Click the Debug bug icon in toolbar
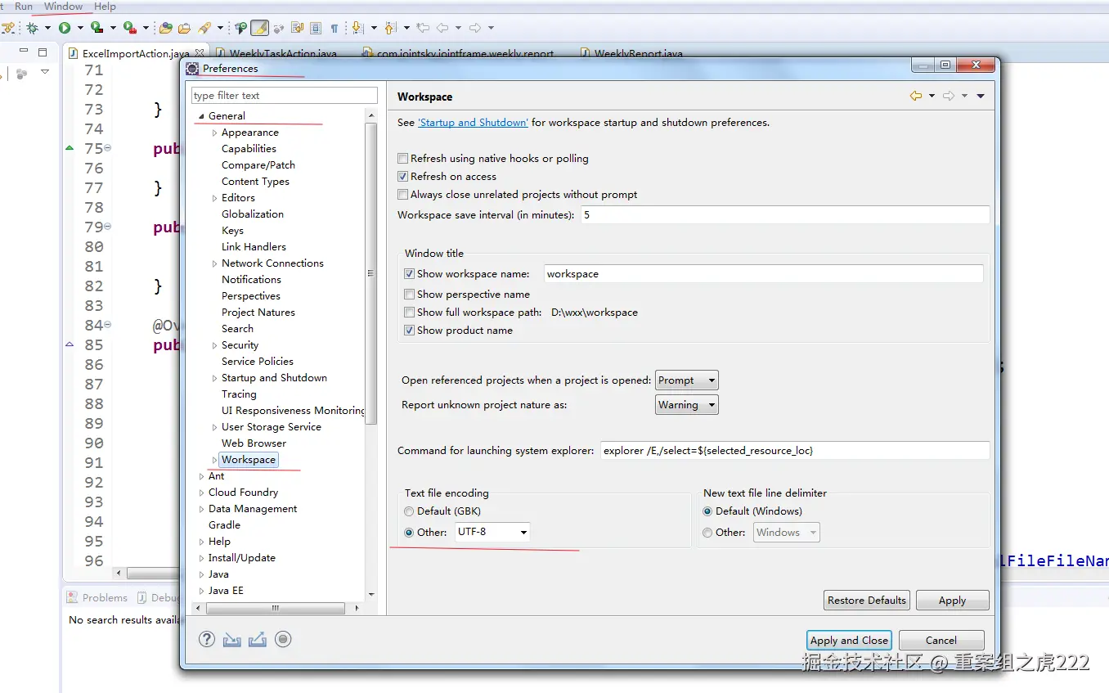This screenshot has height=693, width=1109. click(x=32, y=28)
